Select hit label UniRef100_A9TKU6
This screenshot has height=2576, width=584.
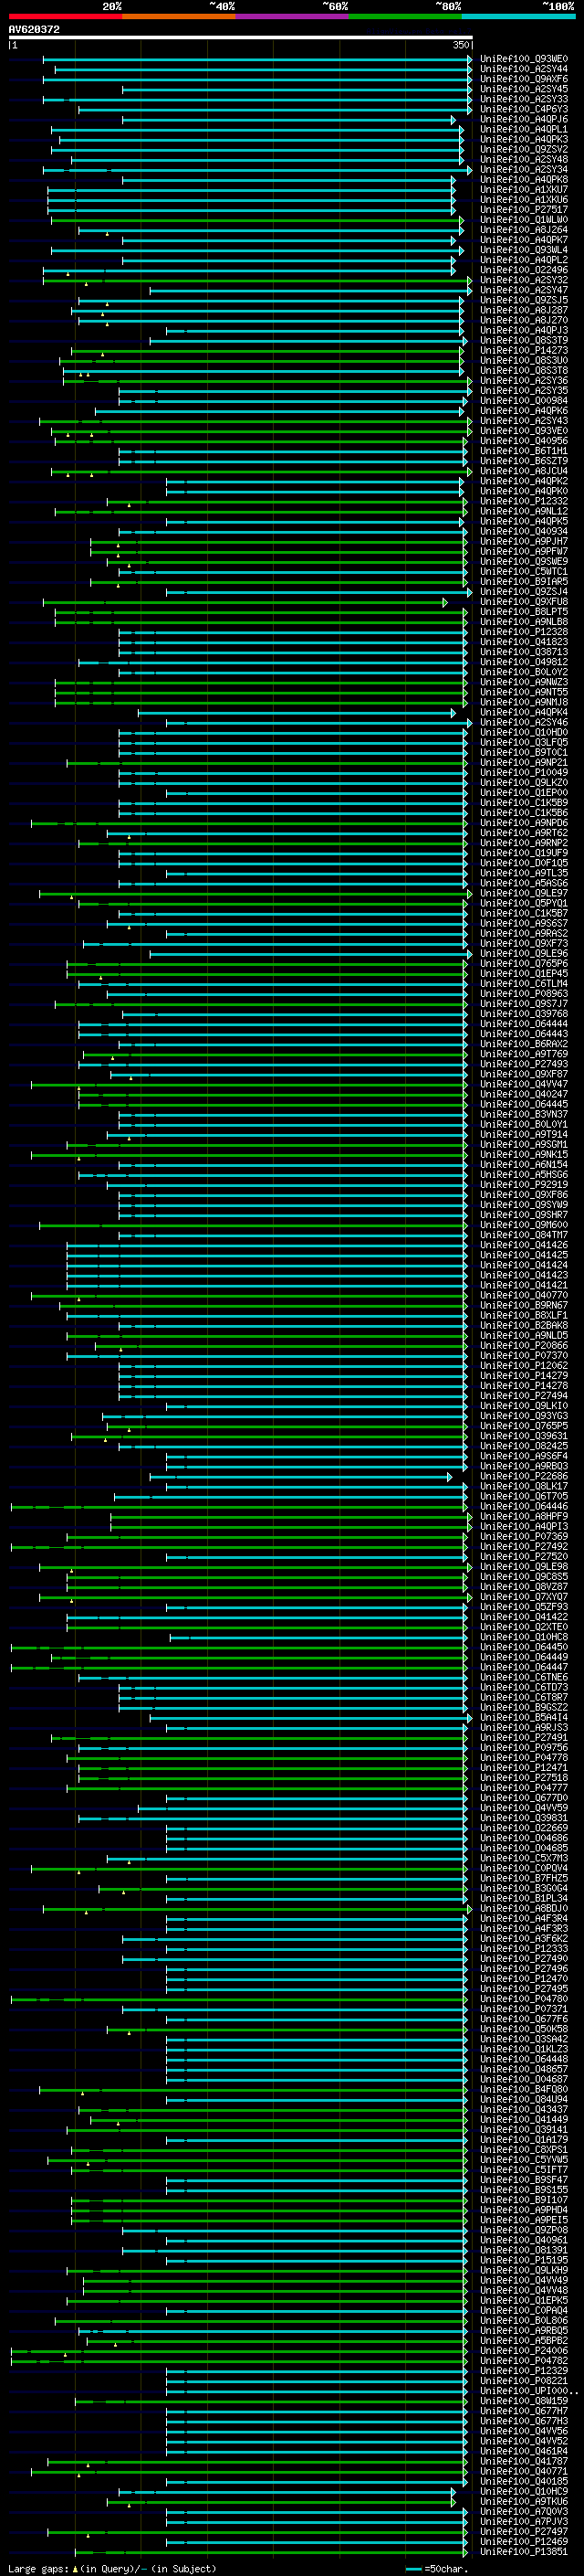524,2502
